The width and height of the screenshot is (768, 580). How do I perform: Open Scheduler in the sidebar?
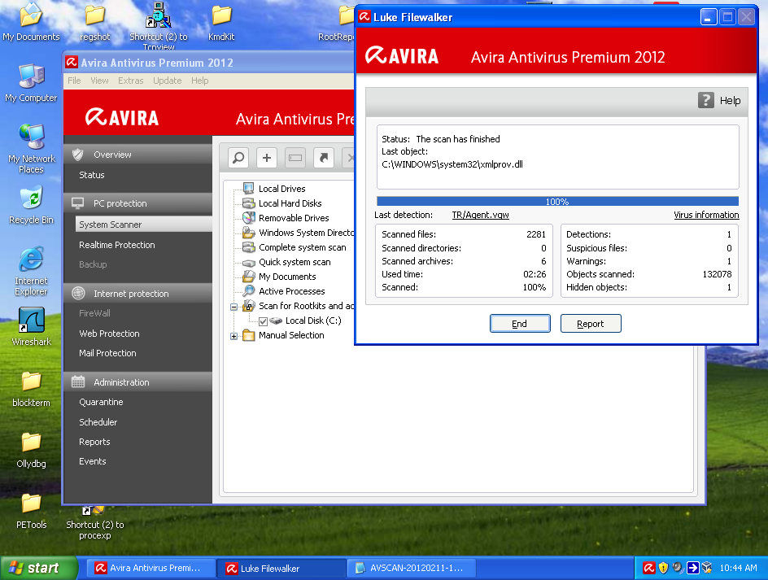point(98,422)
